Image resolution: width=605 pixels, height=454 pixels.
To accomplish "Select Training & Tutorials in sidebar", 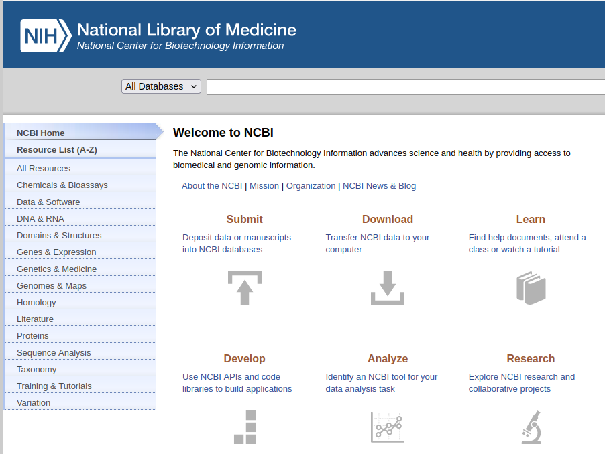I will pos(54,386).
